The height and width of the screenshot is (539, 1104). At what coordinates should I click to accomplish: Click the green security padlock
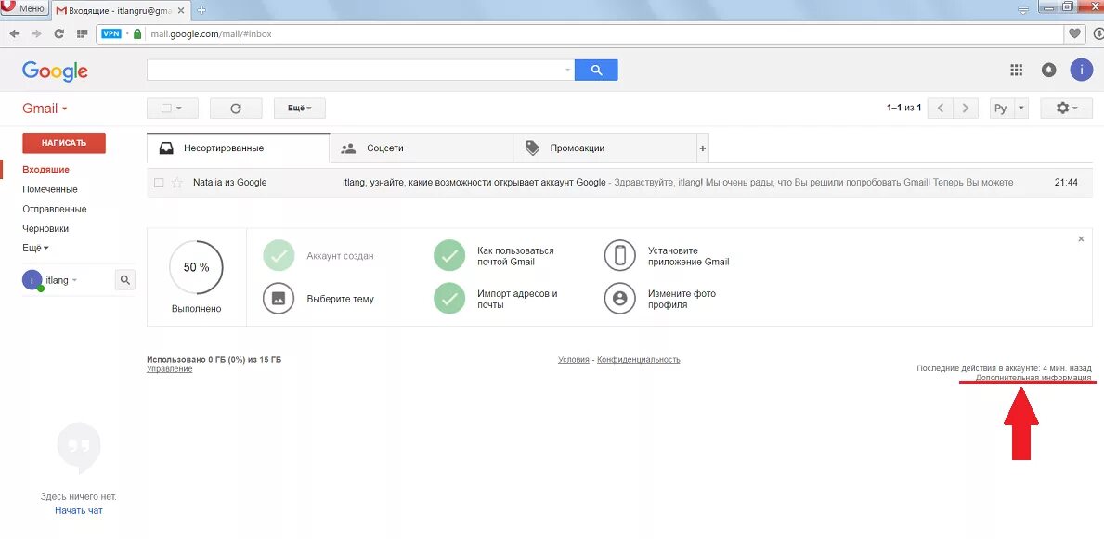pos(138,33)
